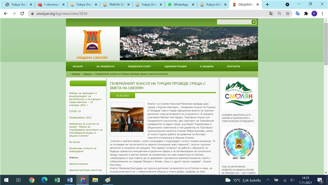Open Task View on taskbar

click(x=18, y=180)
